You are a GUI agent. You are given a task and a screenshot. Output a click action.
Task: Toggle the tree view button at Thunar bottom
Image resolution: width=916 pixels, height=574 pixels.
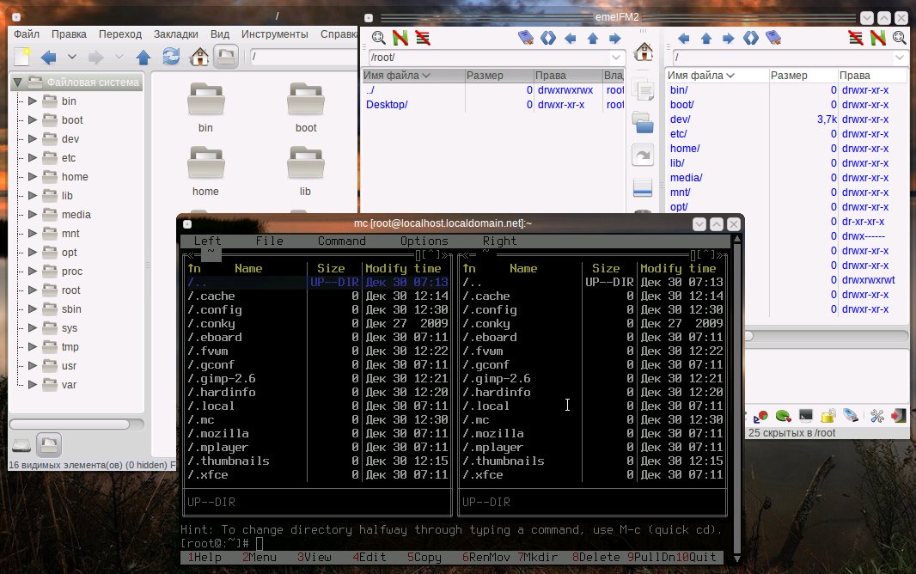(x=48, y=445)
